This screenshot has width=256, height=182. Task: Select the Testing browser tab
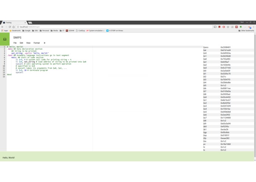pos(14,22)
